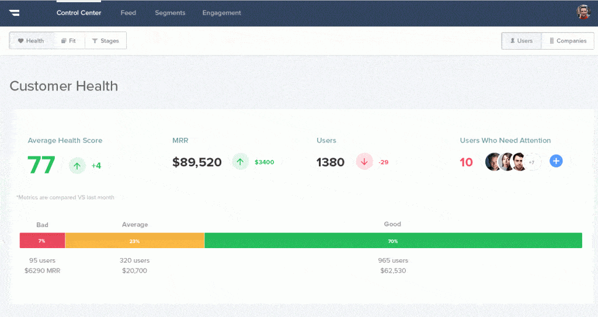The width and height of the screenshot is (598, 317).
Task: Click the red down arrow next to Users
Action: (x=364, y=162)
